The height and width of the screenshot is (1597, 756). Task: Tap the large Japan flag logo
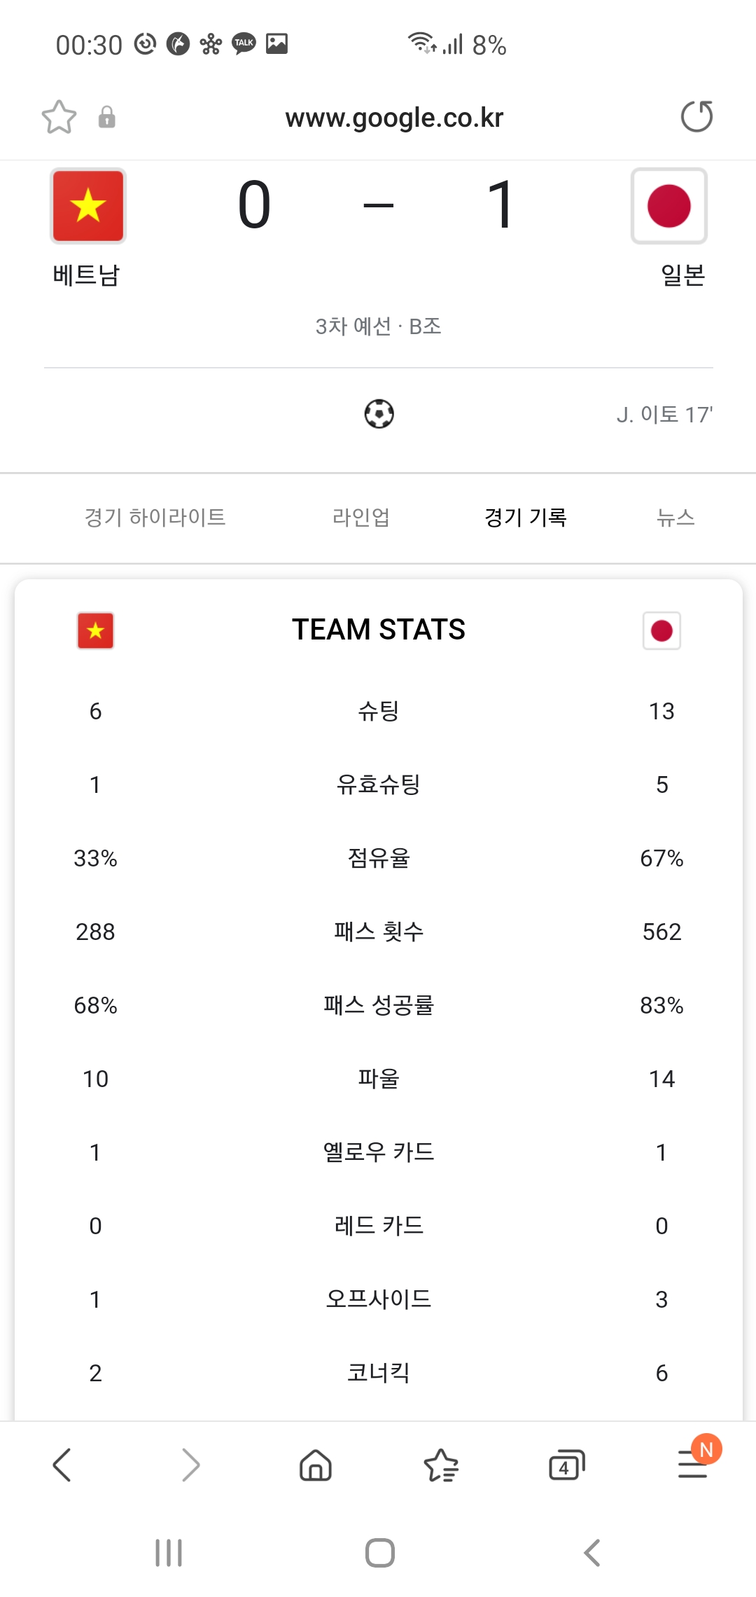click(668, 206)
